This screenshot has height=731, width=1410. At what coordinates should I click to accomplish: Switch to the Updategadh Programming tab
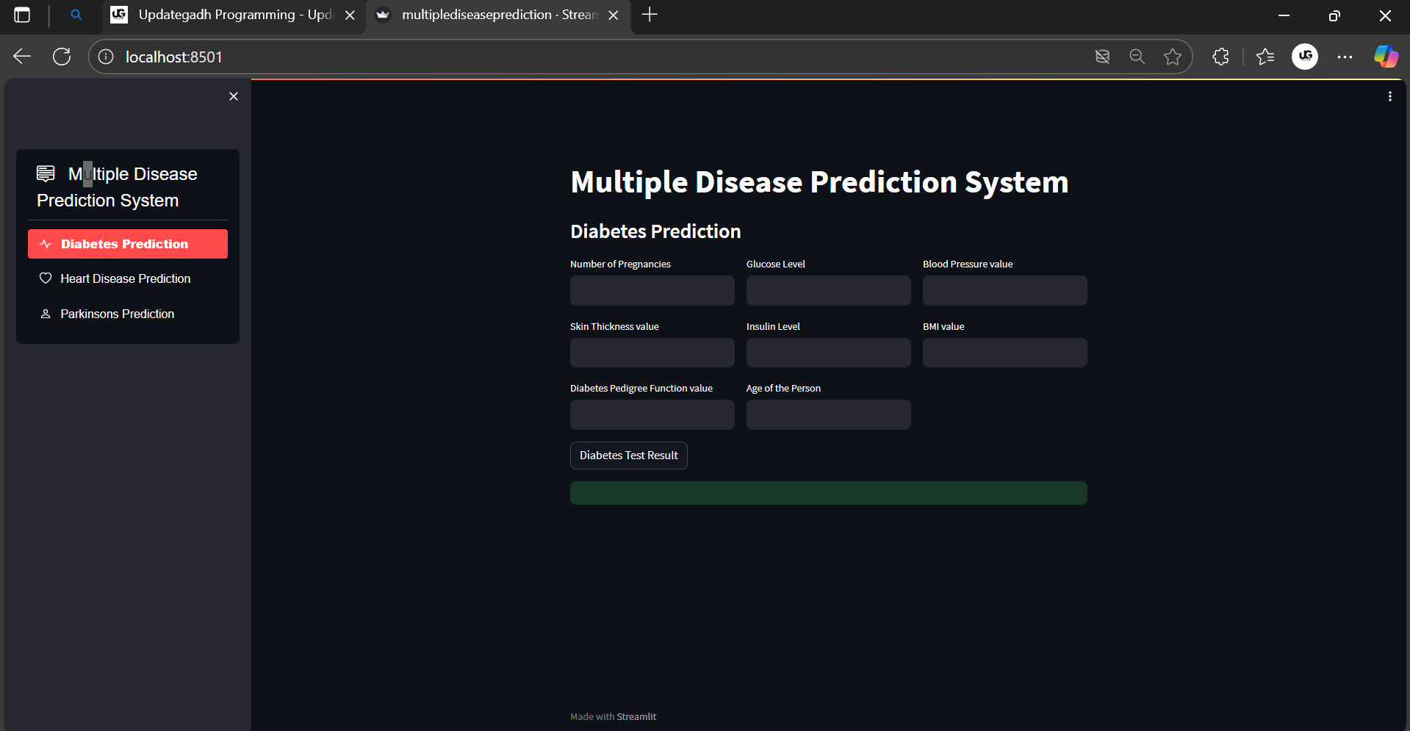tap(220, 15)
